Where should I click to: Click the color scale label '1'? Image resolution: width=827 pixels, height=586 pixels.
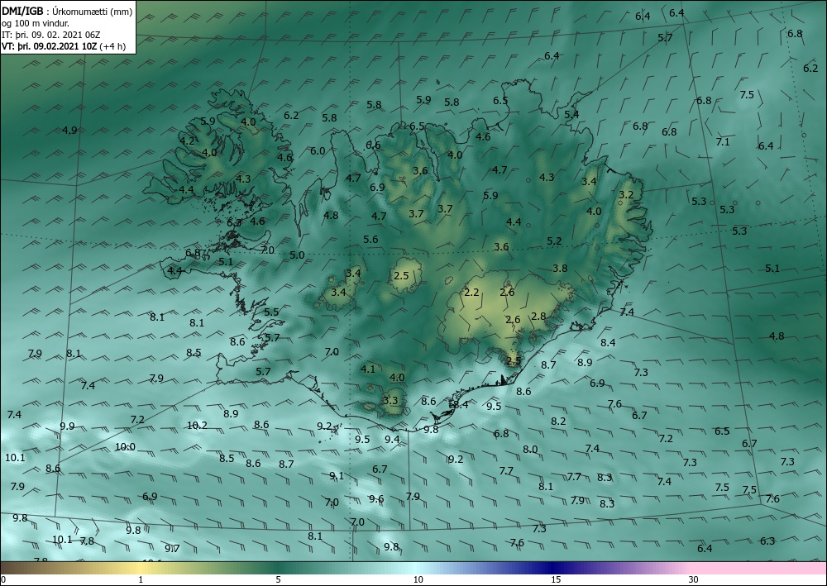coord(141,579)
